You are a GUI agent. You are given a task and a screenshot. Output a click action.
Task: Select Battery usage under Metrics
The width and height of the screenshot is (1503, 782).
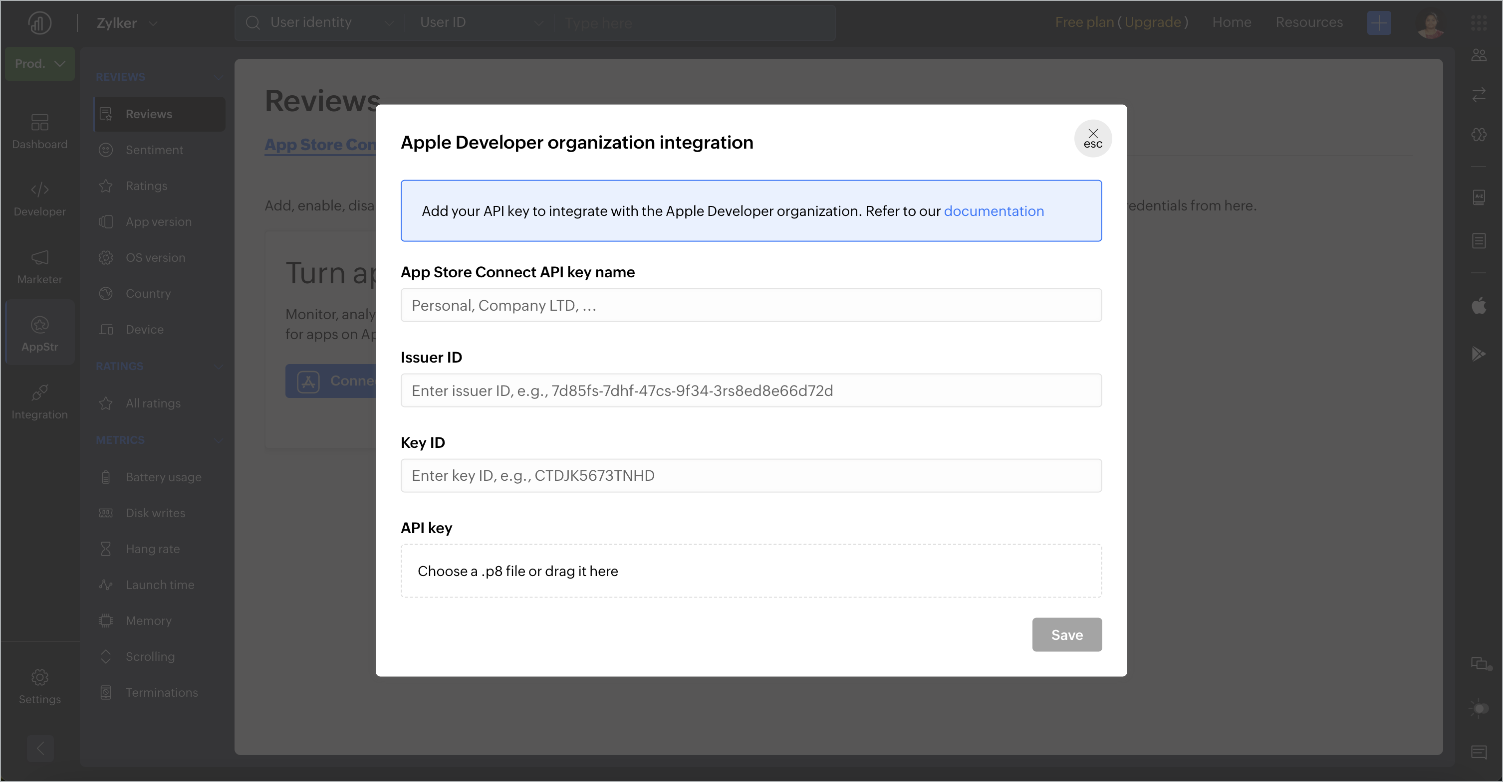(163, 477)
